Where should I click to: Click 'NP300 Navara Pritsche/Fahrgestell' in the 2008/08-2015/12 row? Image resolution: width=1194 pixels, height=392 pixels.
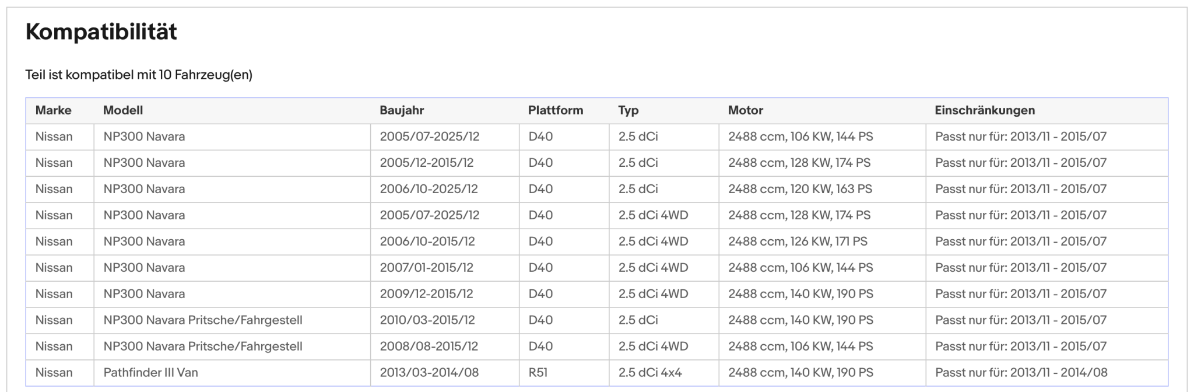(203, 346)
